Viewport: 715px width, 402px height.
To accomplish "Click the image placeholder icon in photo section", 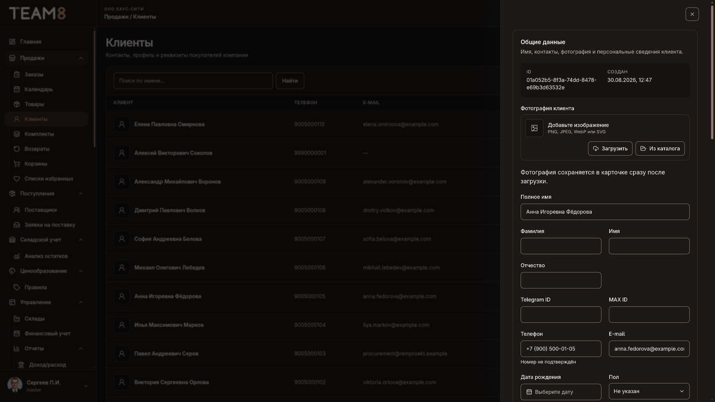I will point(534,128).
